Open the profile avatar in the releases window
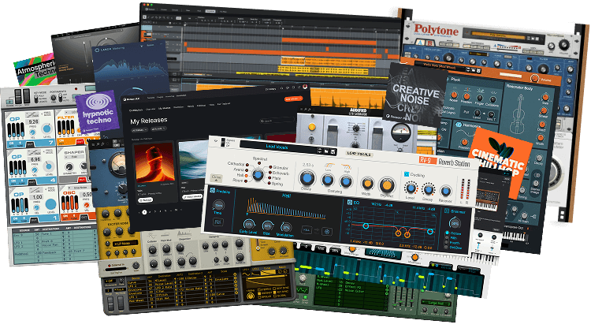Image resolution: width=591 pixels, height=328 pixels. coord(305,88)
